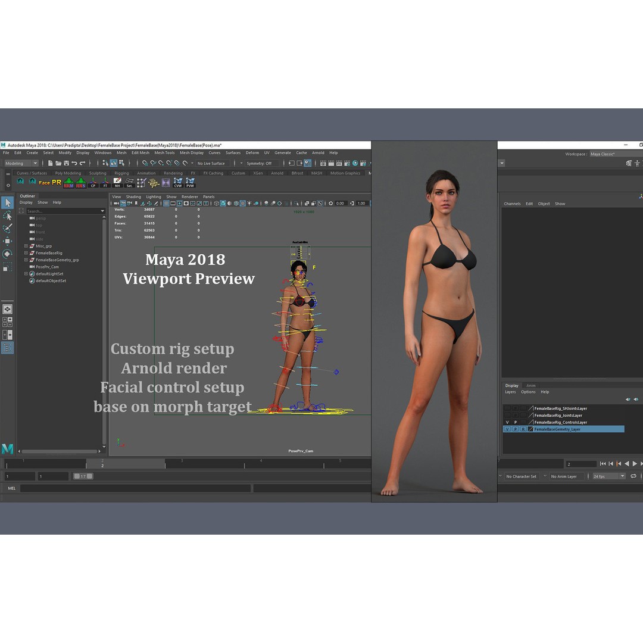Toggle playback P of FemaleBaseGemetry_Layer
The width and height of the screenshot is (643, 643).
tap(516, 429)
